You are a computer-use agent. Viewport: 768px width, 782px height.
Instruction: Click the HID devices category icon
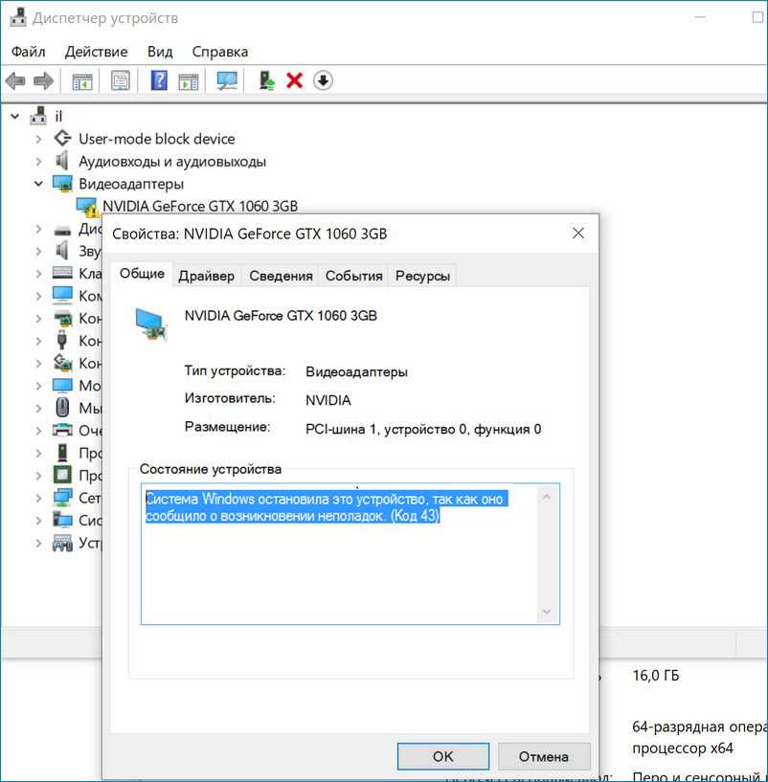click(62, 543)
